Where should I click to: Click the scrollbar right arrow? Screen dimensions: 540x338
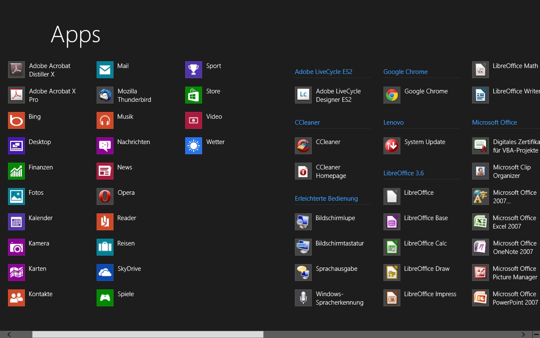pyautogui.click(x=524, y=335)
